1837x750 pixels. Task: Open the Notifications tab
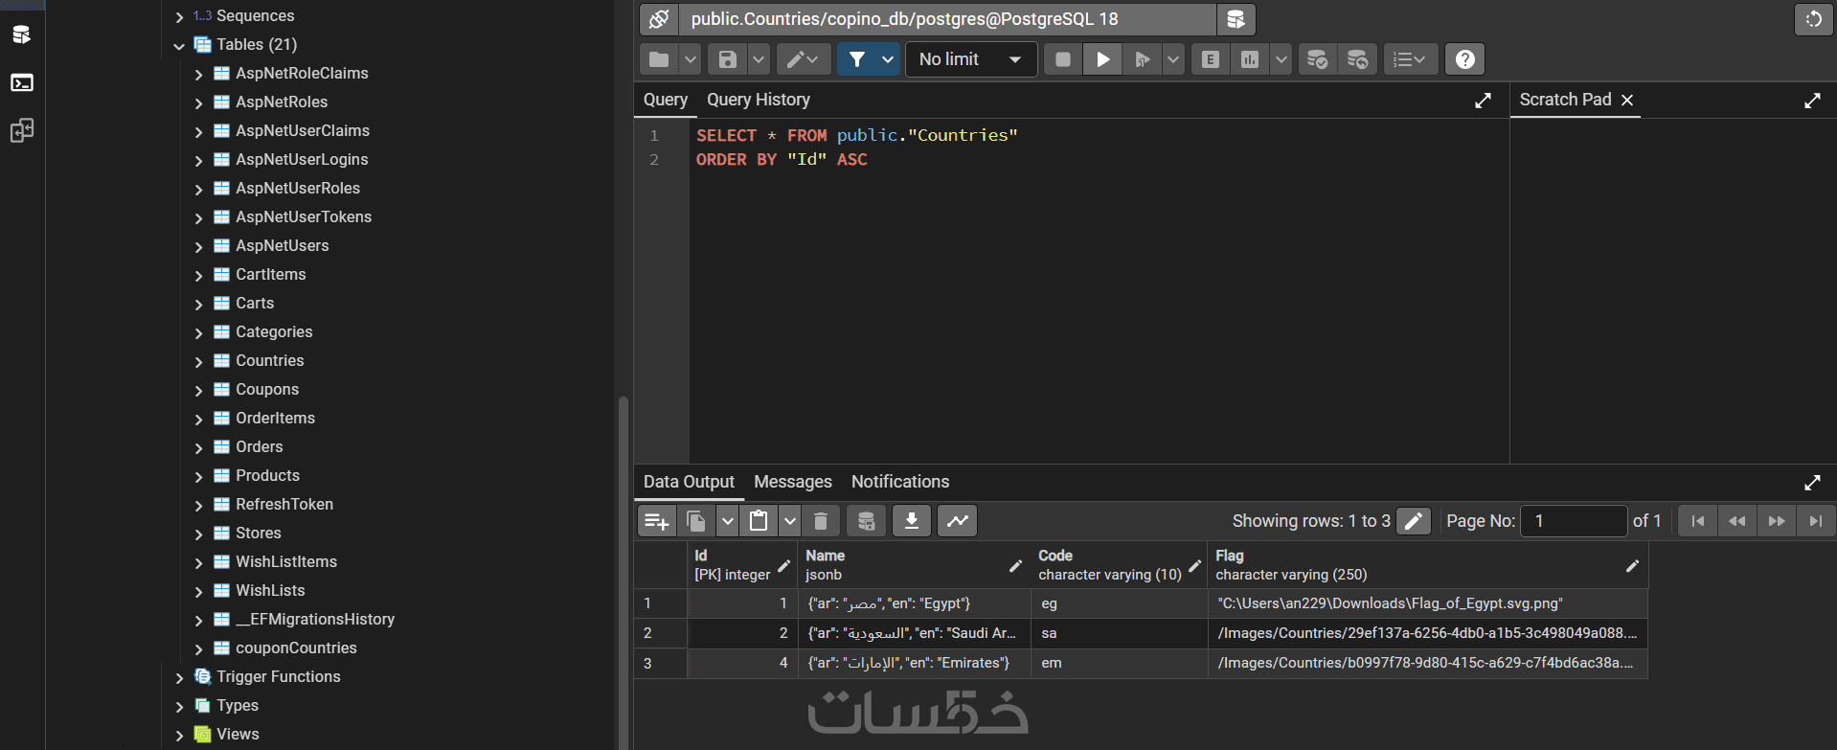click(899, 482)
